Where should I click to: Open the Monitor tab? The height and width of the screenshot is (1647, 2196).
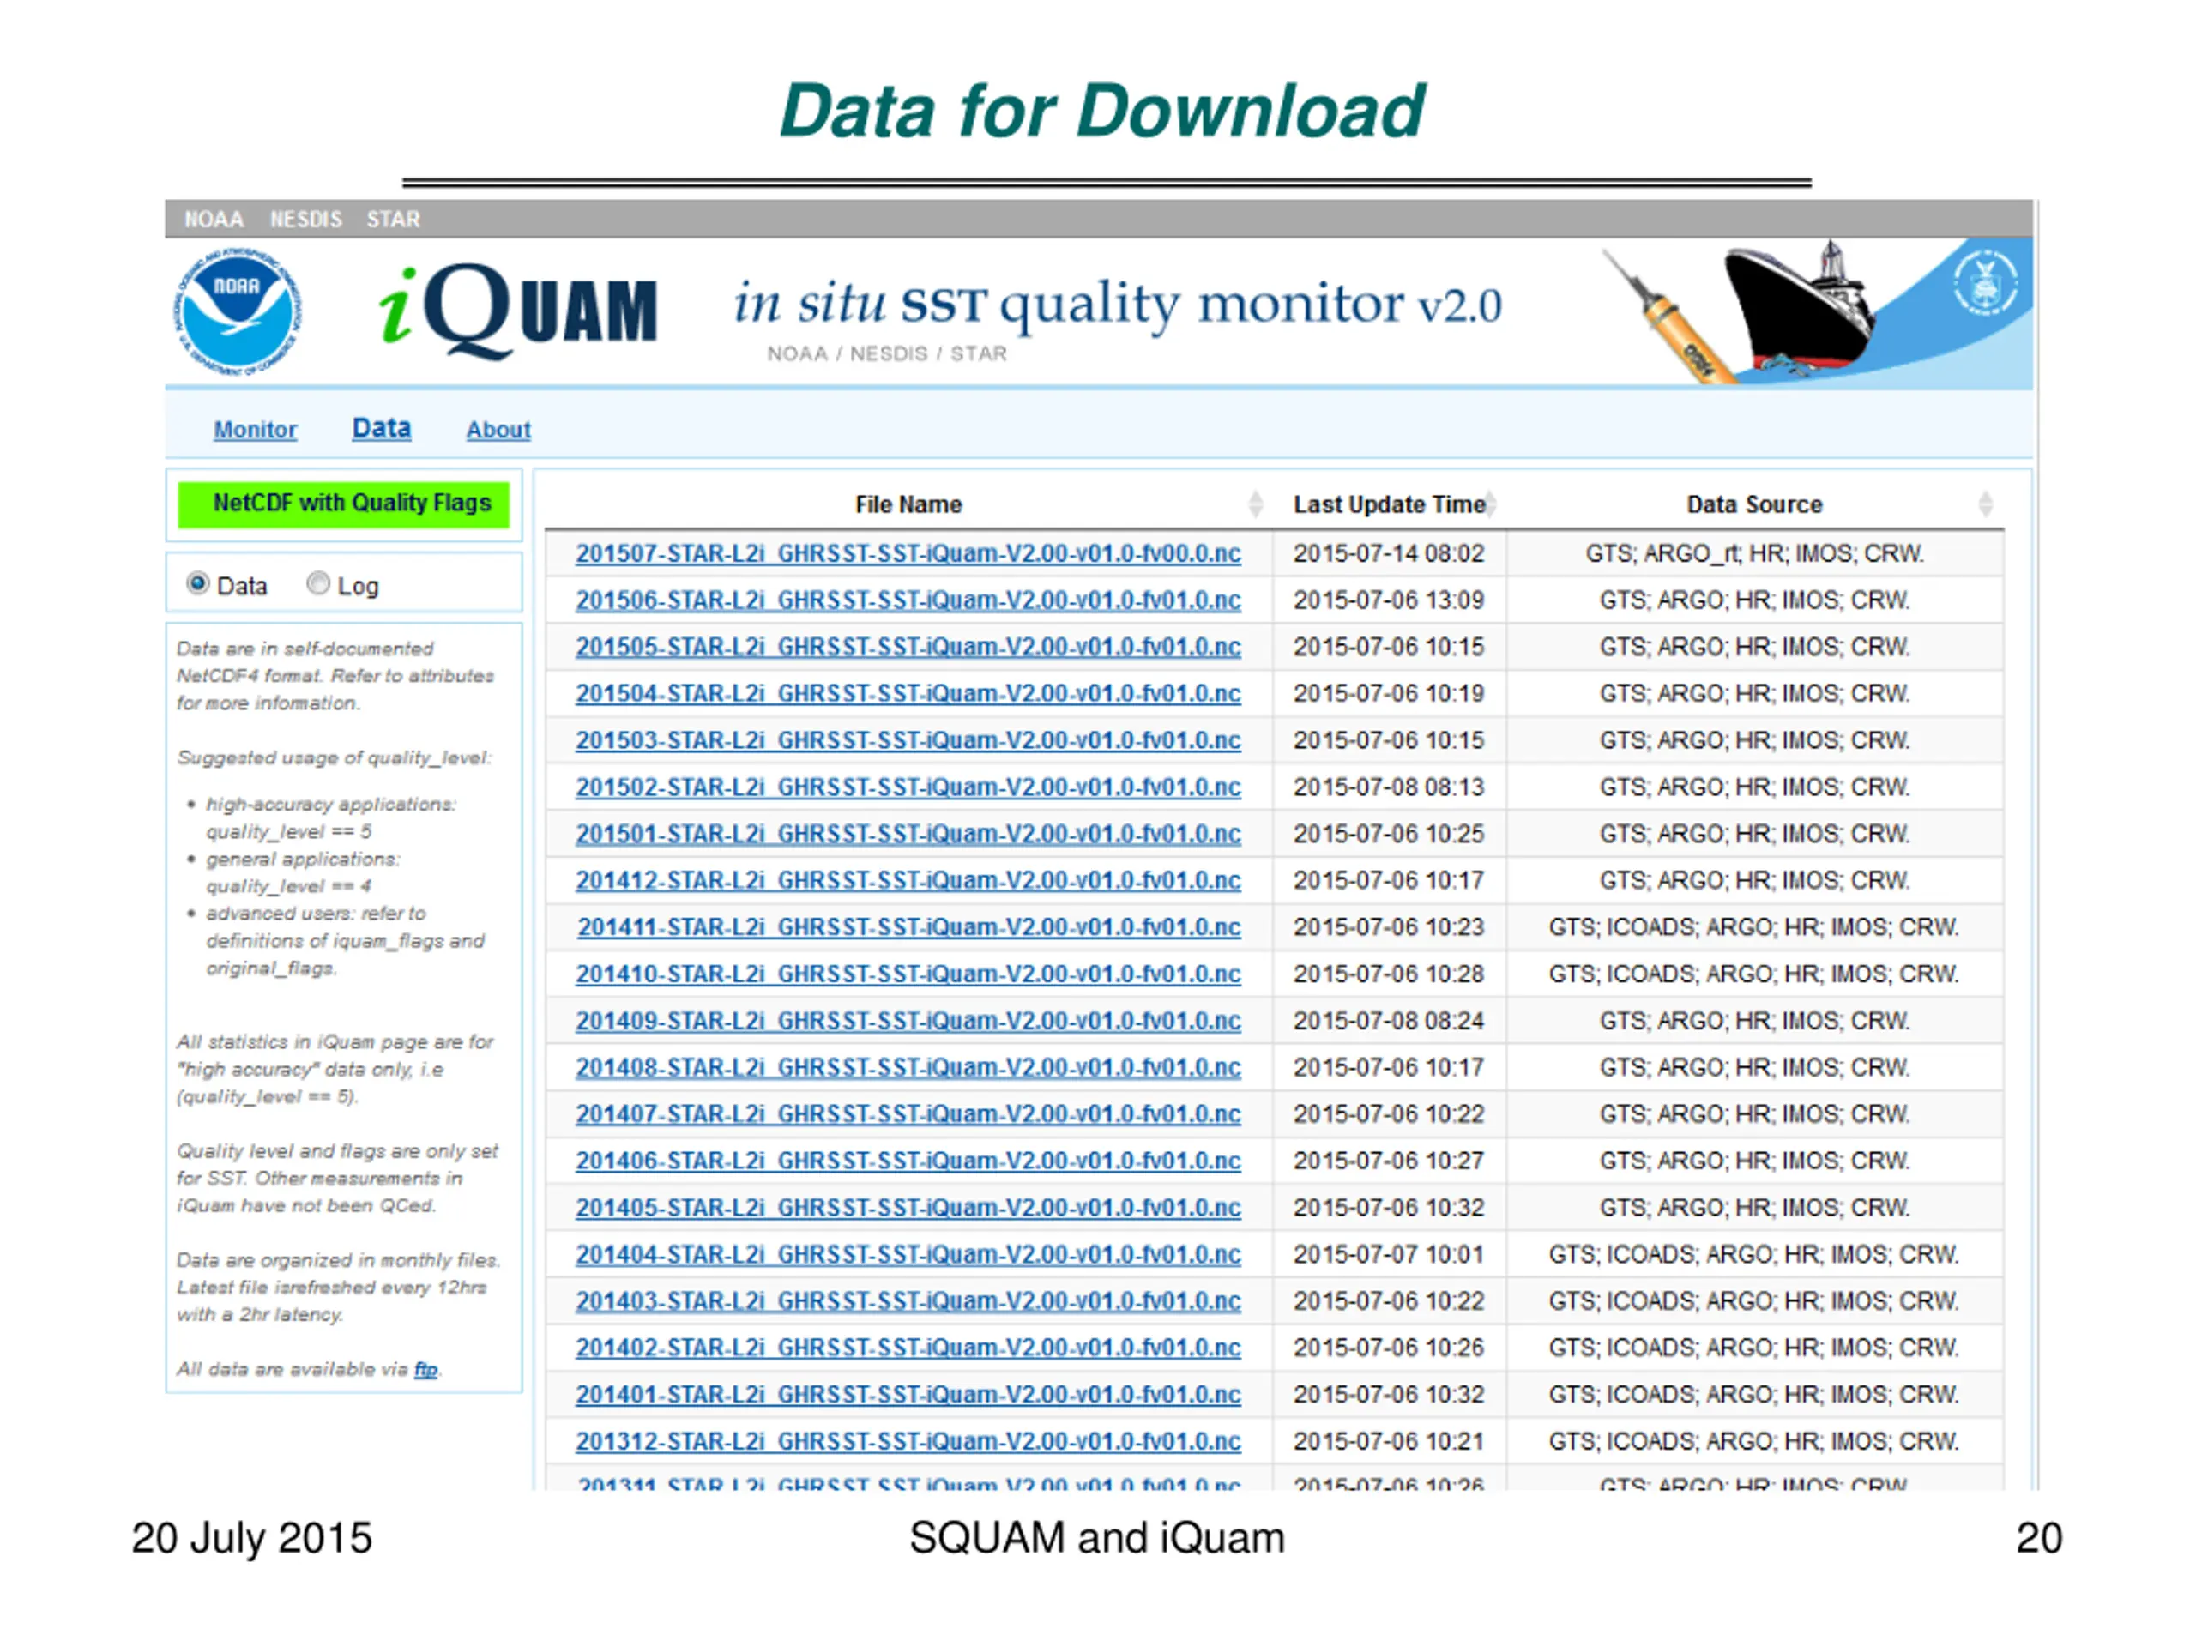coord(255,430)
